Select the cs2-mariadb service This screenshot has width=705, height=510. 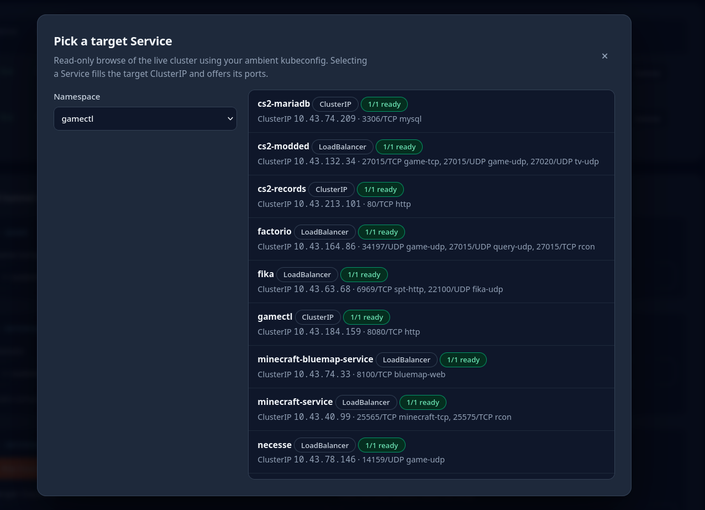point(432,111)
